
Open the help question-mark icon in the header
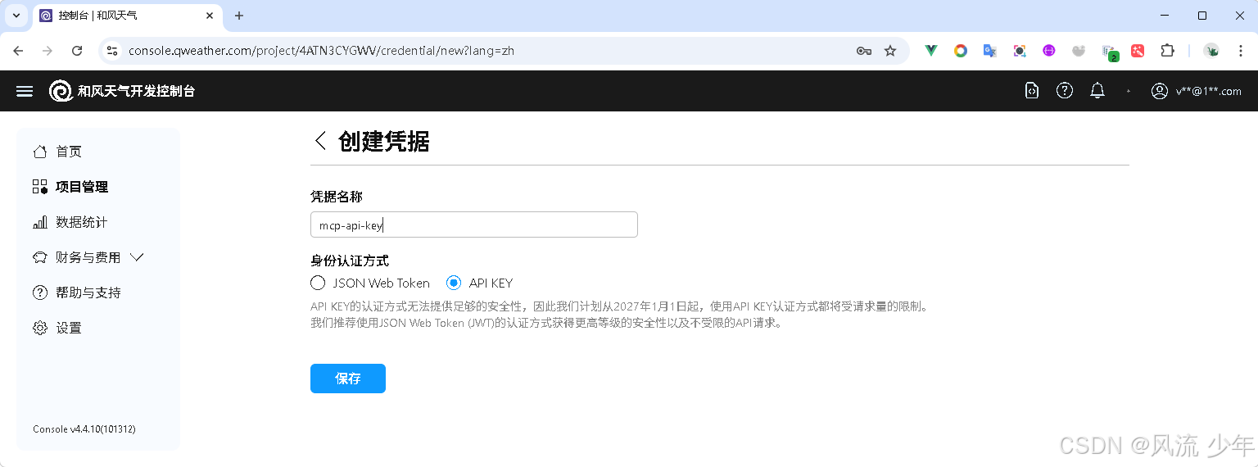(1065, 91)
